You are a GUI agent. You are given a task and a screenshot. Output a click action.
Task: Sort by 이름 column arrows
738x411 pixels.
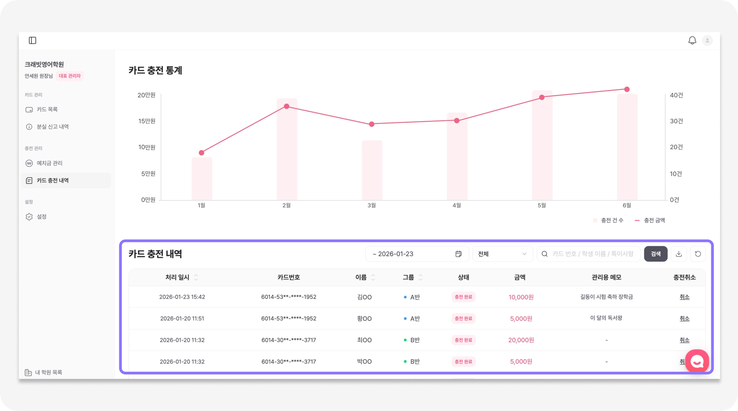[373, 277]
